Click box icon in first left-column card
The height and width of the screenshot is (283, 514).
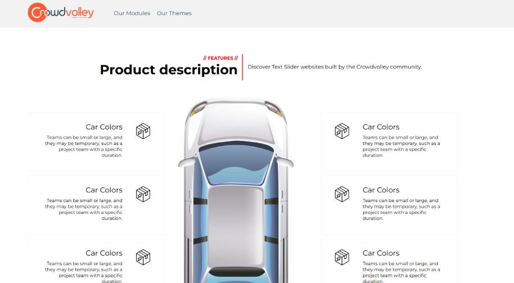click(143, 131)
